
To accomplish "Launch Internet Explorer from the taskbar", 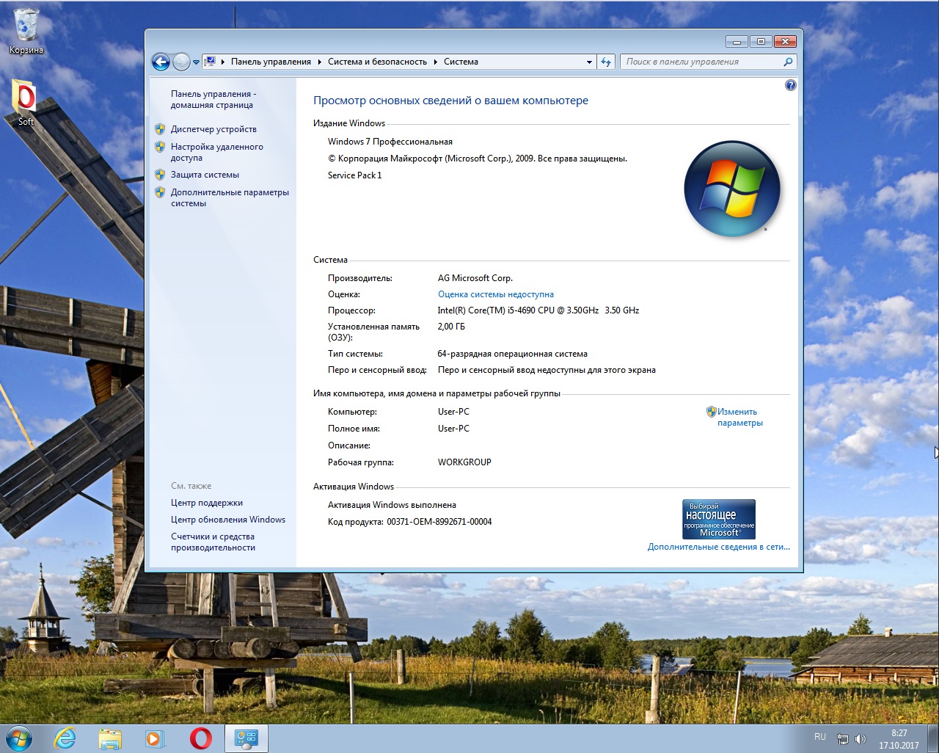I will tap(65, 738).
